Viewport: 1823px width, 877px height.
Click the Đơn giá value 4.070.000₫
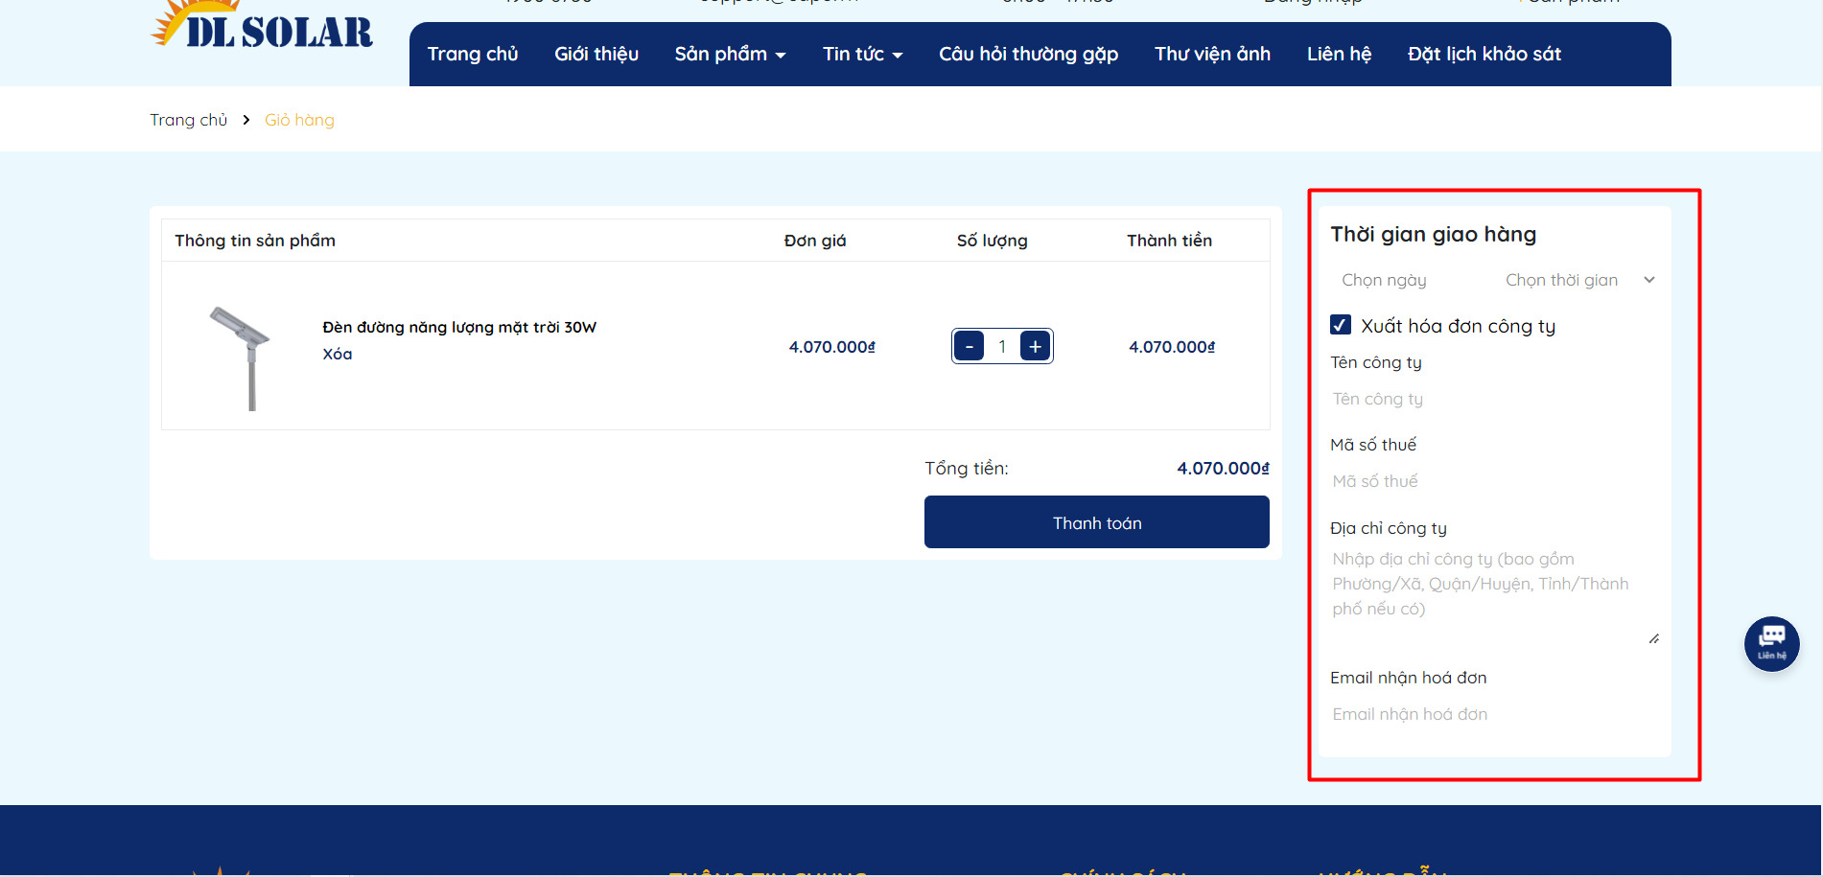tap(832, 347)
